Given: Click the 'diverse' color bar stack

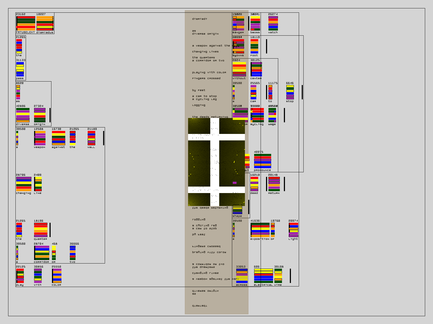Looking at the screenshot, I should pyautogui.click(x=23, y=115).
